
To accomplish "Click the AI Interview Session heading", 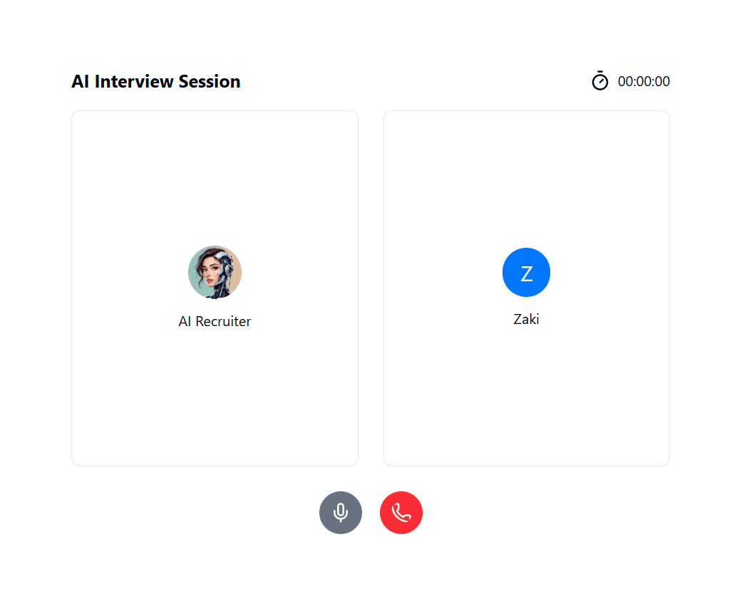I will pos(155,82).
